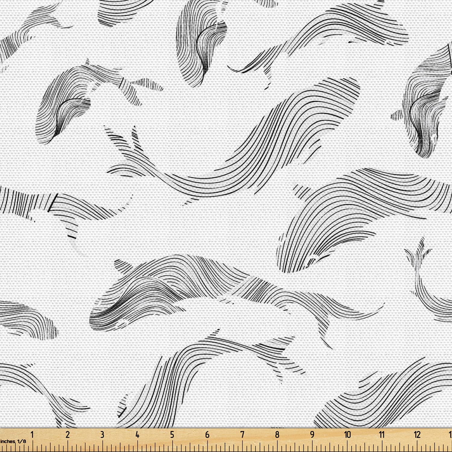Select the number 10 on the ruler
The image size is (452, 452).
347,434
